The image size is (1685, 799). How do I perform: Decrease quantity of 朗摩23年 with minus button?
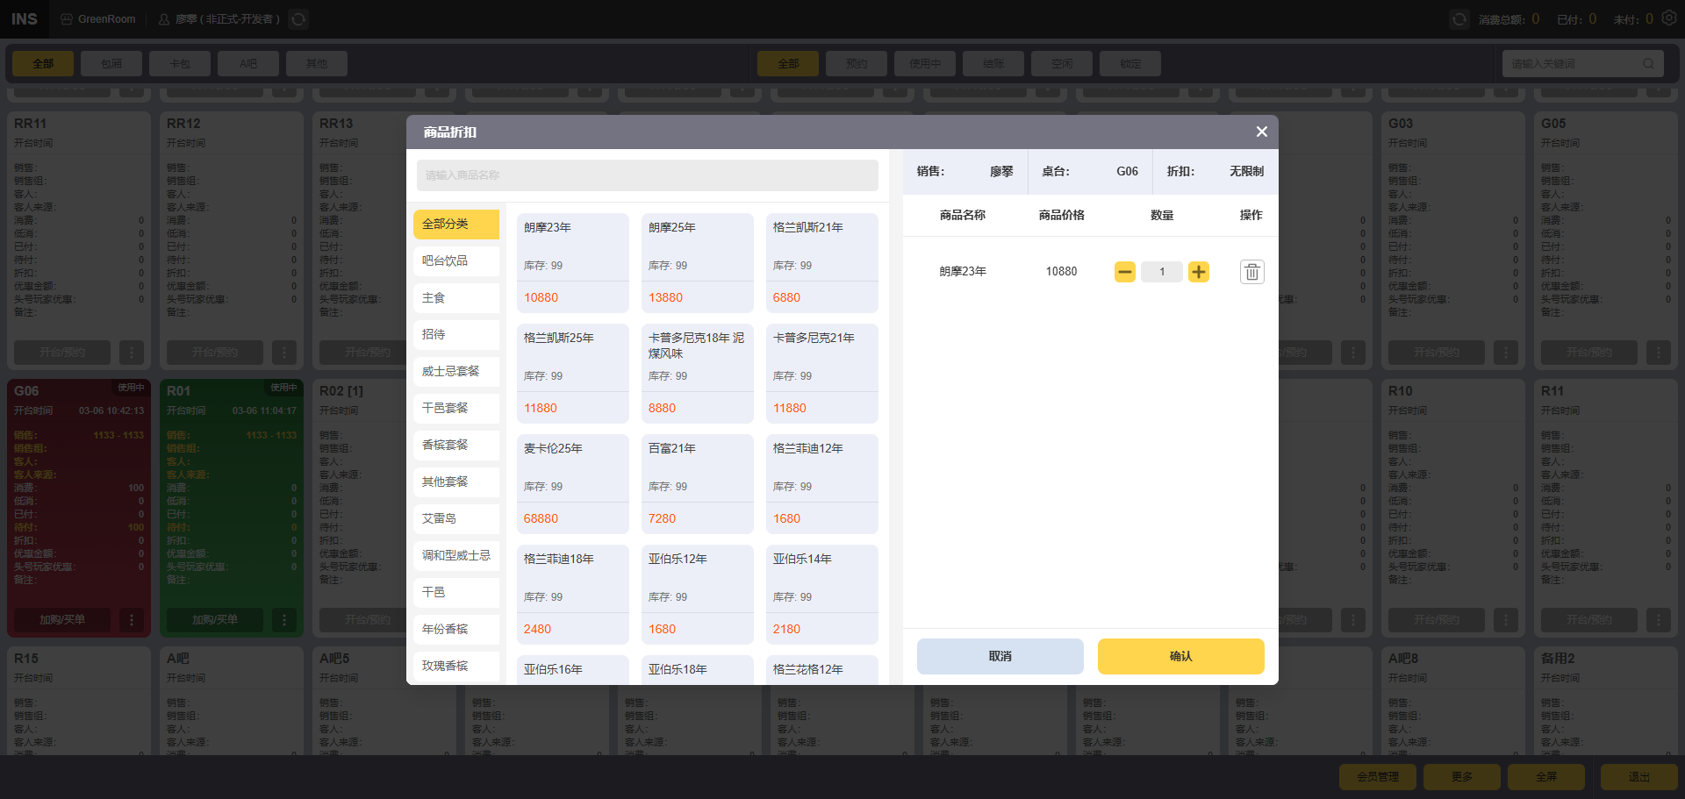1125,272
